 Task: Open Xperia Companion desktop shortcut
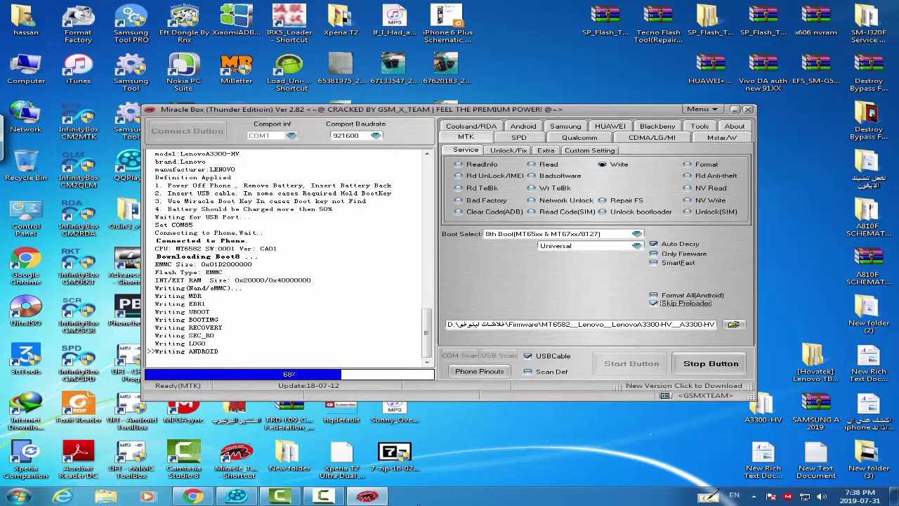click(x=25, y=461)
